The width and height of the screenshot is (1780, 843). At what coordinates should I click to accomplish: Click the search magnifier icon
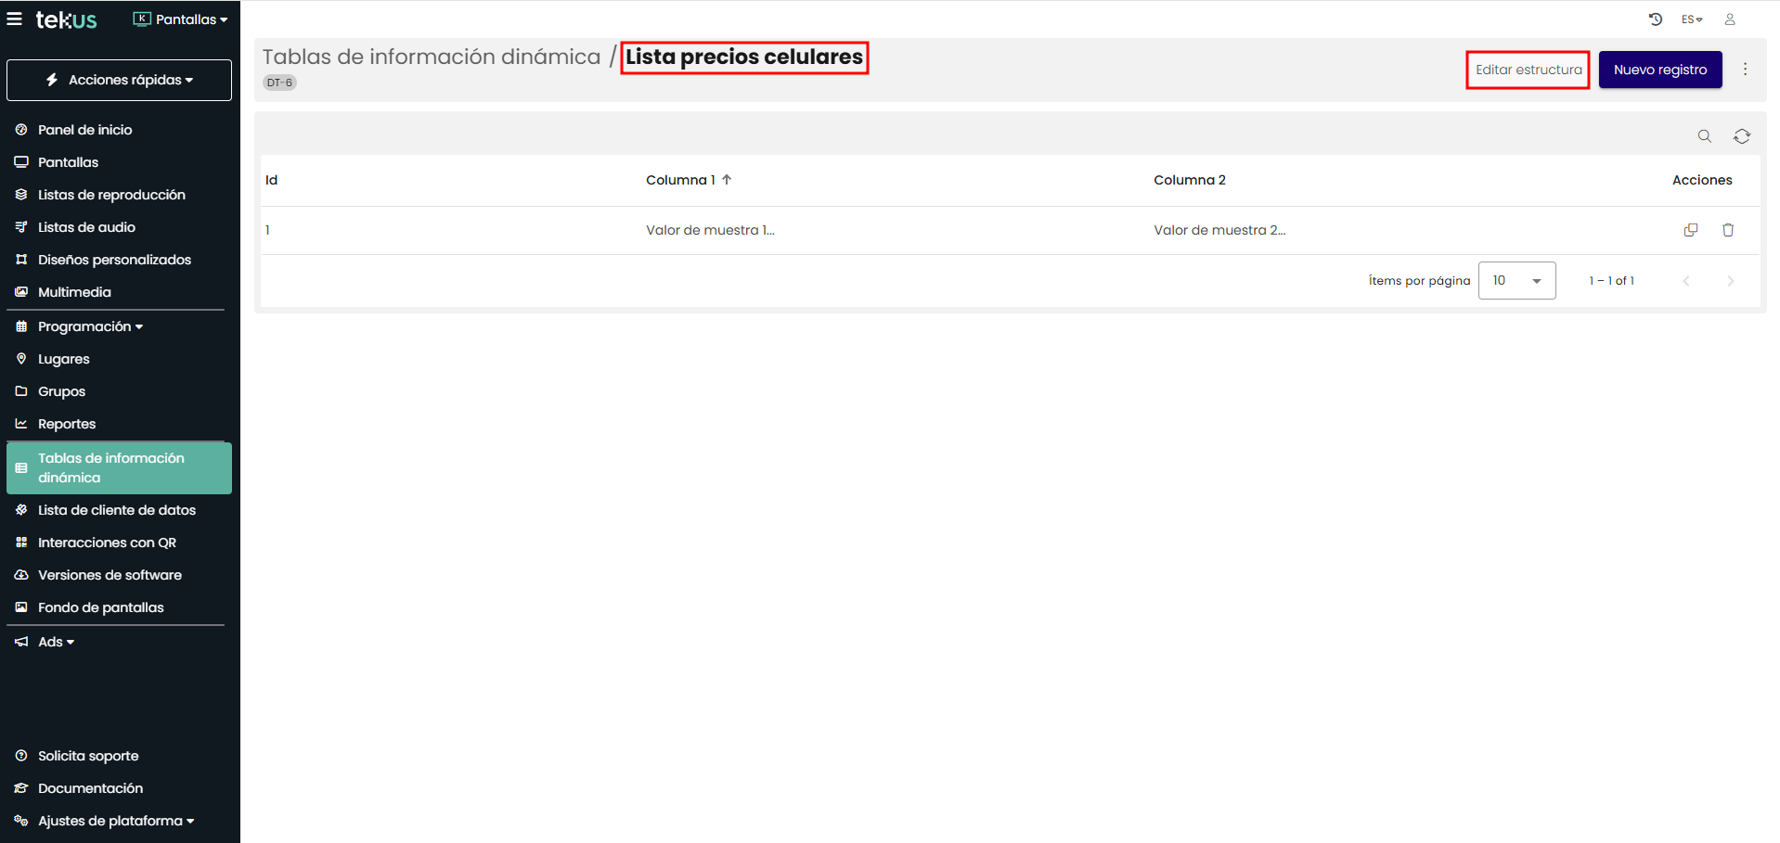[1704, 136]
